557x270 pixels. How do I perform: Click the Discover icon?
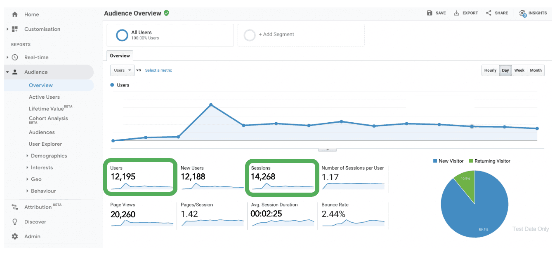[15, 222]
